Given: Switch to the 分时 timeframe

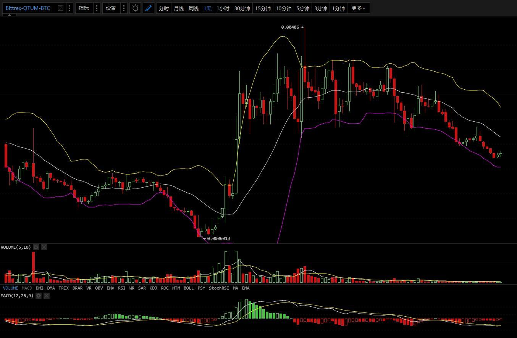Looking at the screenshot, I should pyautogui.click(x=164, y=8).
